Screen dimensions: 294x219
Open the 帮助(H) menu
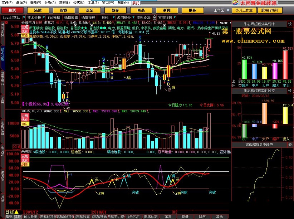pos(123,3)
